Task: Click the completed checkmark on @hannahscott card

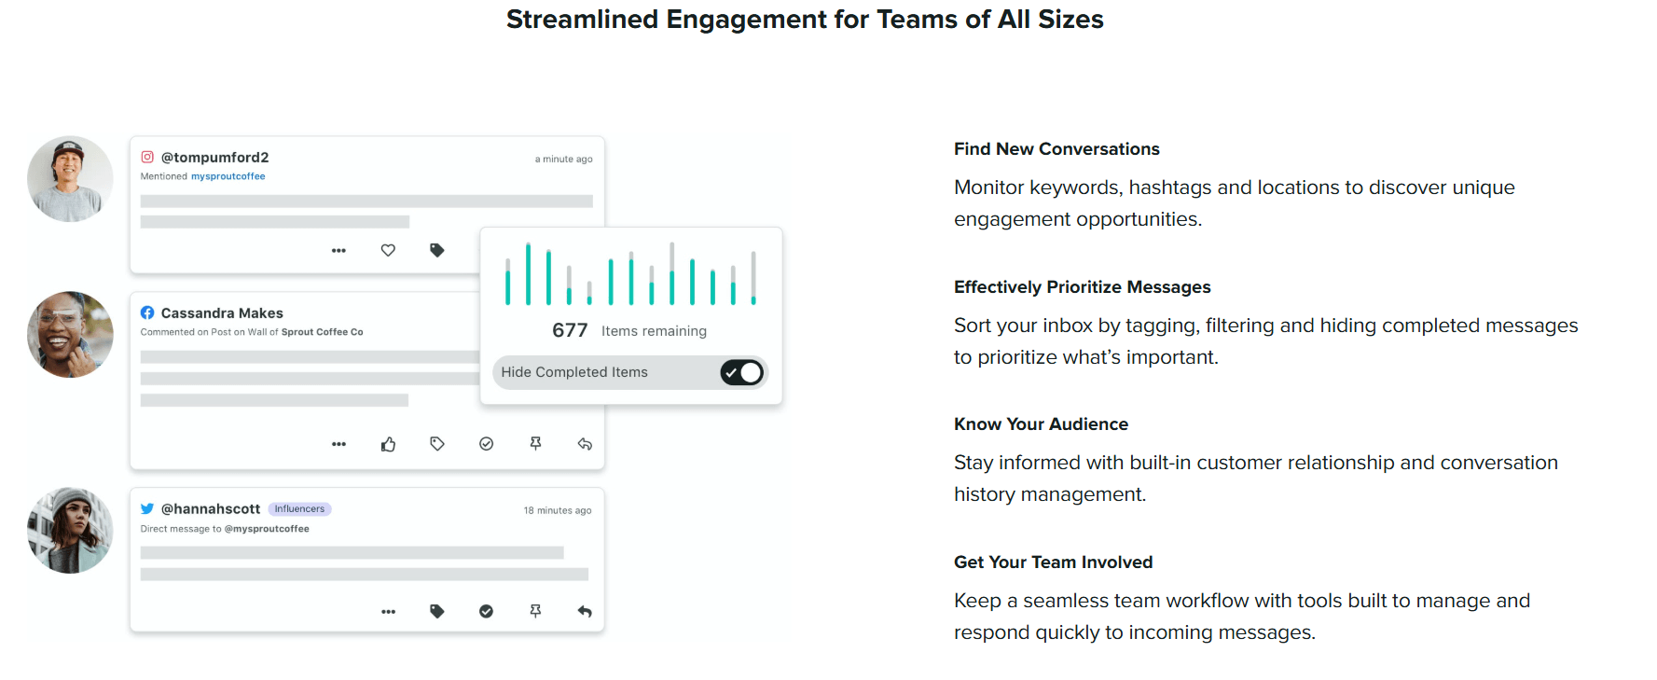Action: 486,611
